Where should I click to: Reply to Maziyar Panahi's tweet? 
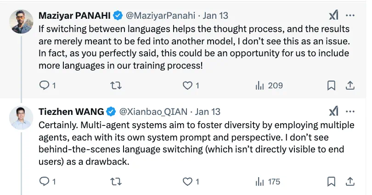45,86
